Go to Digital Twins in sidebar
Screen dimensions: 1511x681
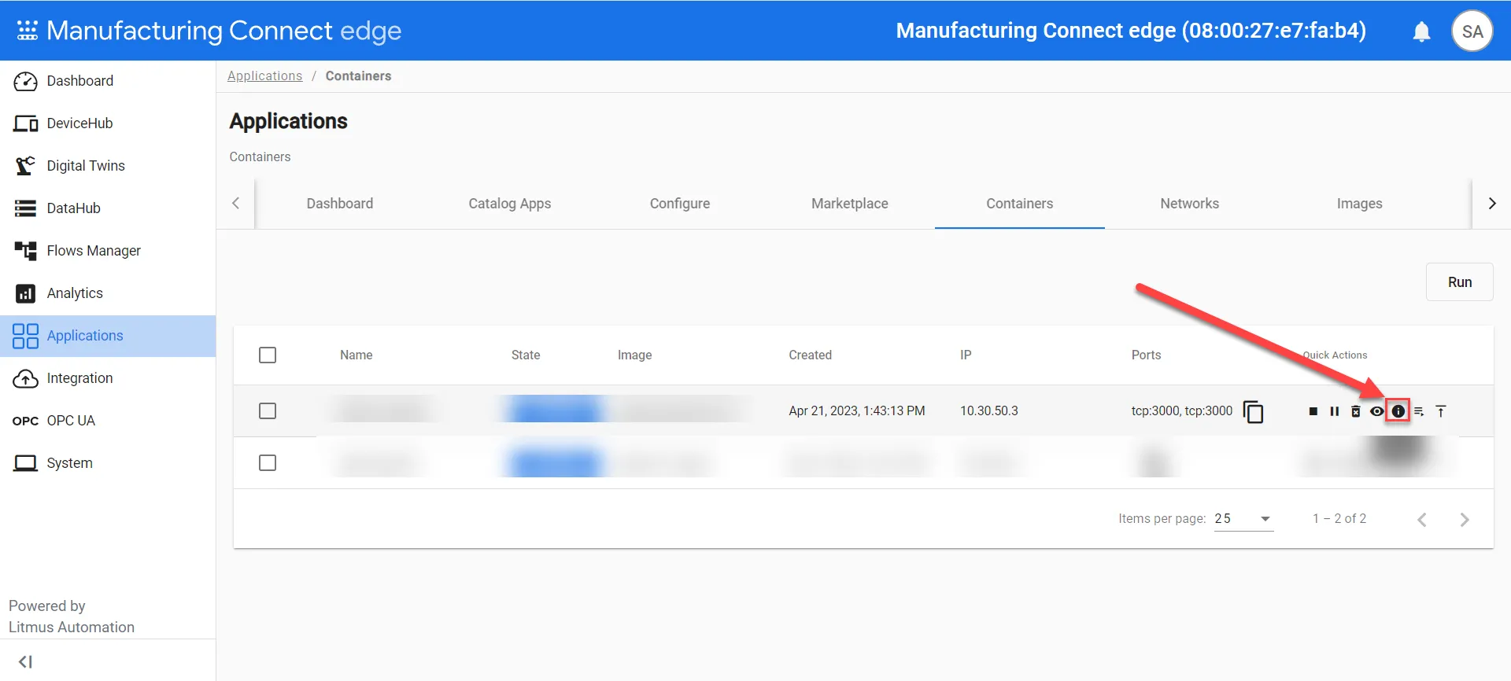[x=108, y=166]
